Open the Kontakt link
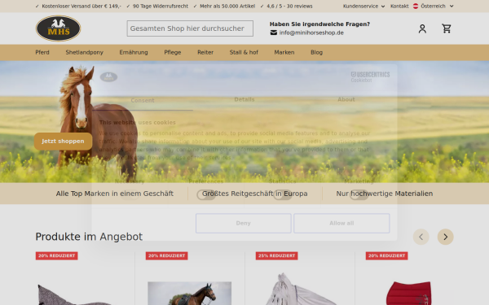489x305 pixels. coord(399,6)
